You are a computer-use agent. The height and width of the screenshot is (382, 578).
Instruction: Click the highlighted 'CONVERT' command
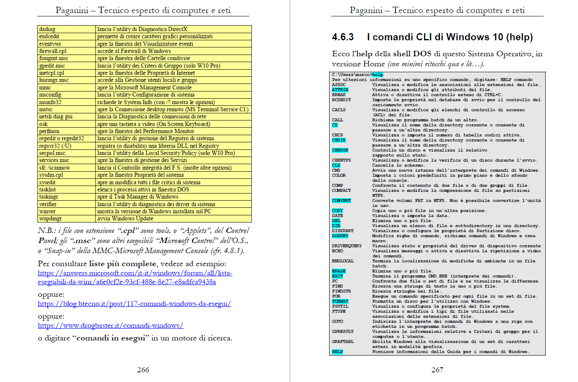(341, 200)
